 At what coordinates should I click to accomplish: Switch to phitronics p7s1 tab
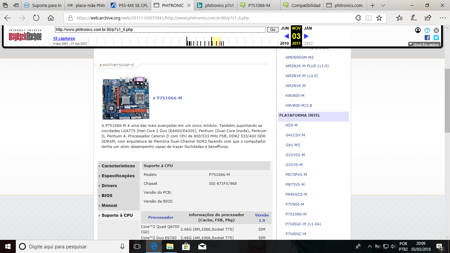(x=215, y=6)
